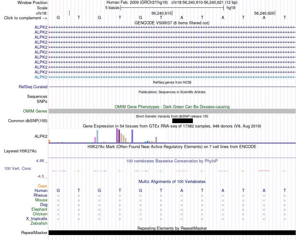
Task: Click the tall gray-blue GTEx expression bar
Action: click(x=98, y=136)
